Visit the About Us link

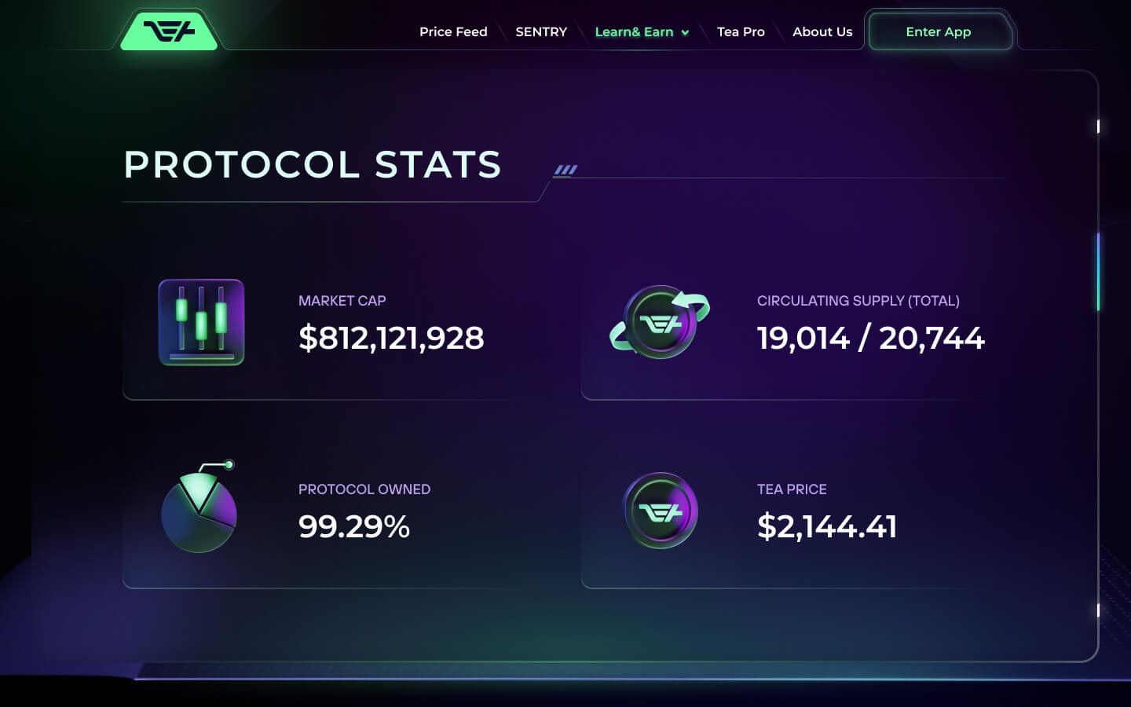tap(822, 32)
